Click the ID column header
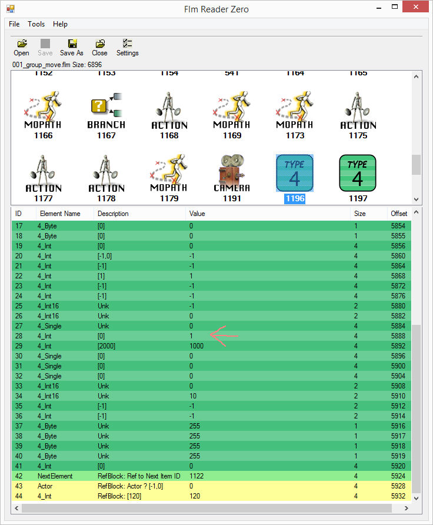 [24, 214]
